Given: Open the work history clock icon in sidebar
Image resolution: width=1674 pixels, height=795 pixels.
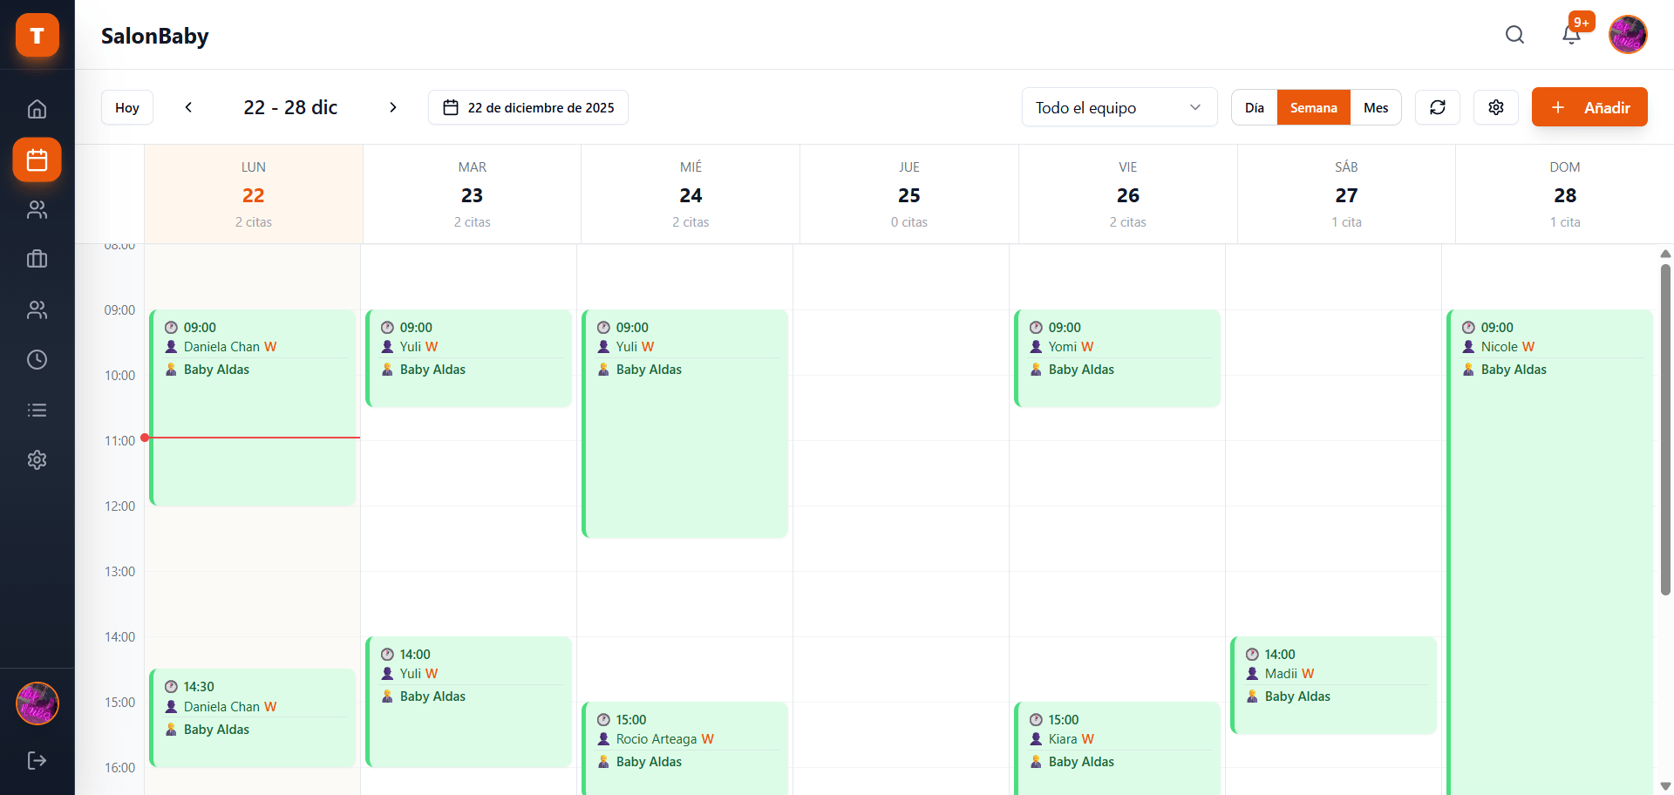Looking at the screenshot, I should [37, 359].
